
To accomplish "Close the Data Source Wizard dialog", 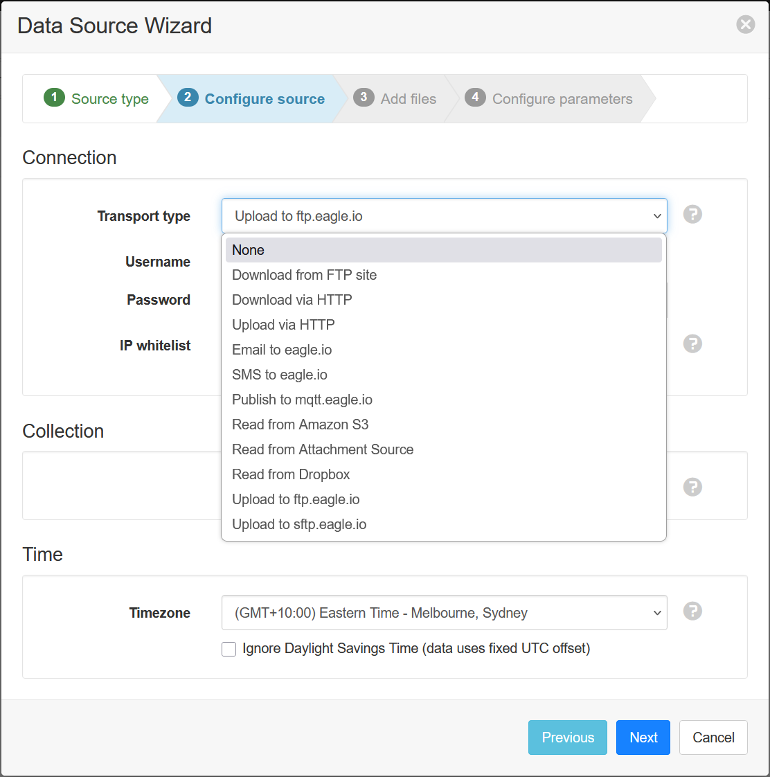I will (x=745, y=25).
